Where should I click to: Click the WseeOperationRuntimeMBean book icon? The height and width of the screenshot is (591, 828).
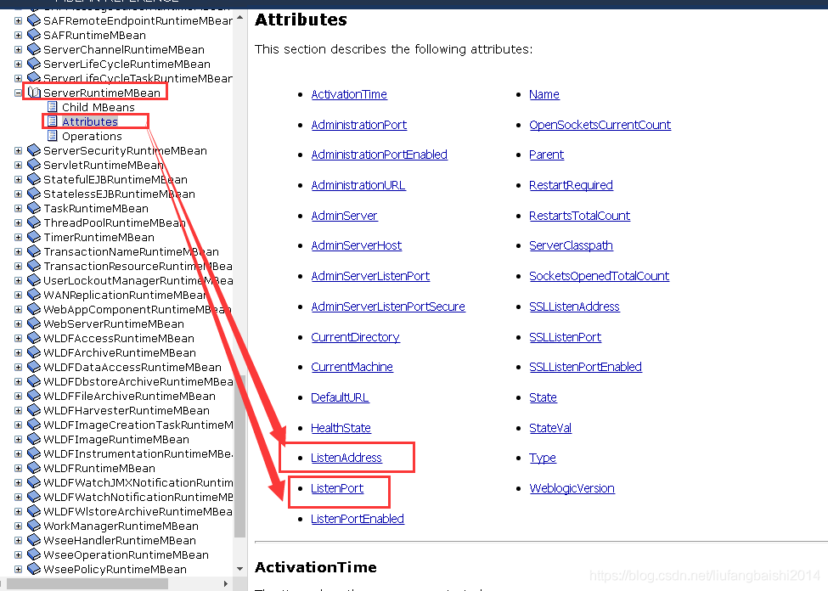click(x=34, y=554)
